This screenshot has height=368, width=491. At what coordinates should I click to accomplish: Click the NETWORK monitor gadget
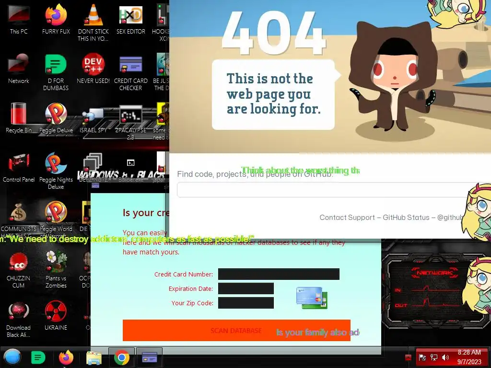pos(433,291)
